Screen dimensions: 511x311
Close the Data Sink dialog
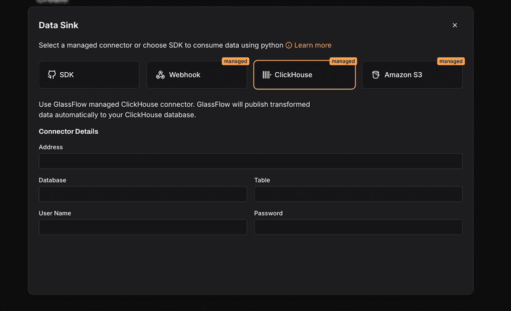[x=455, y=25]
